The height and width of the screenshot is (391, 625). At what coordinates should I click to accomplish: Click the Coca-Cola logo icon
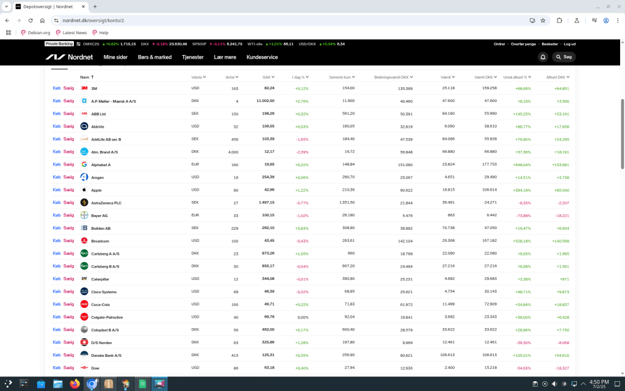pos(84,304)
